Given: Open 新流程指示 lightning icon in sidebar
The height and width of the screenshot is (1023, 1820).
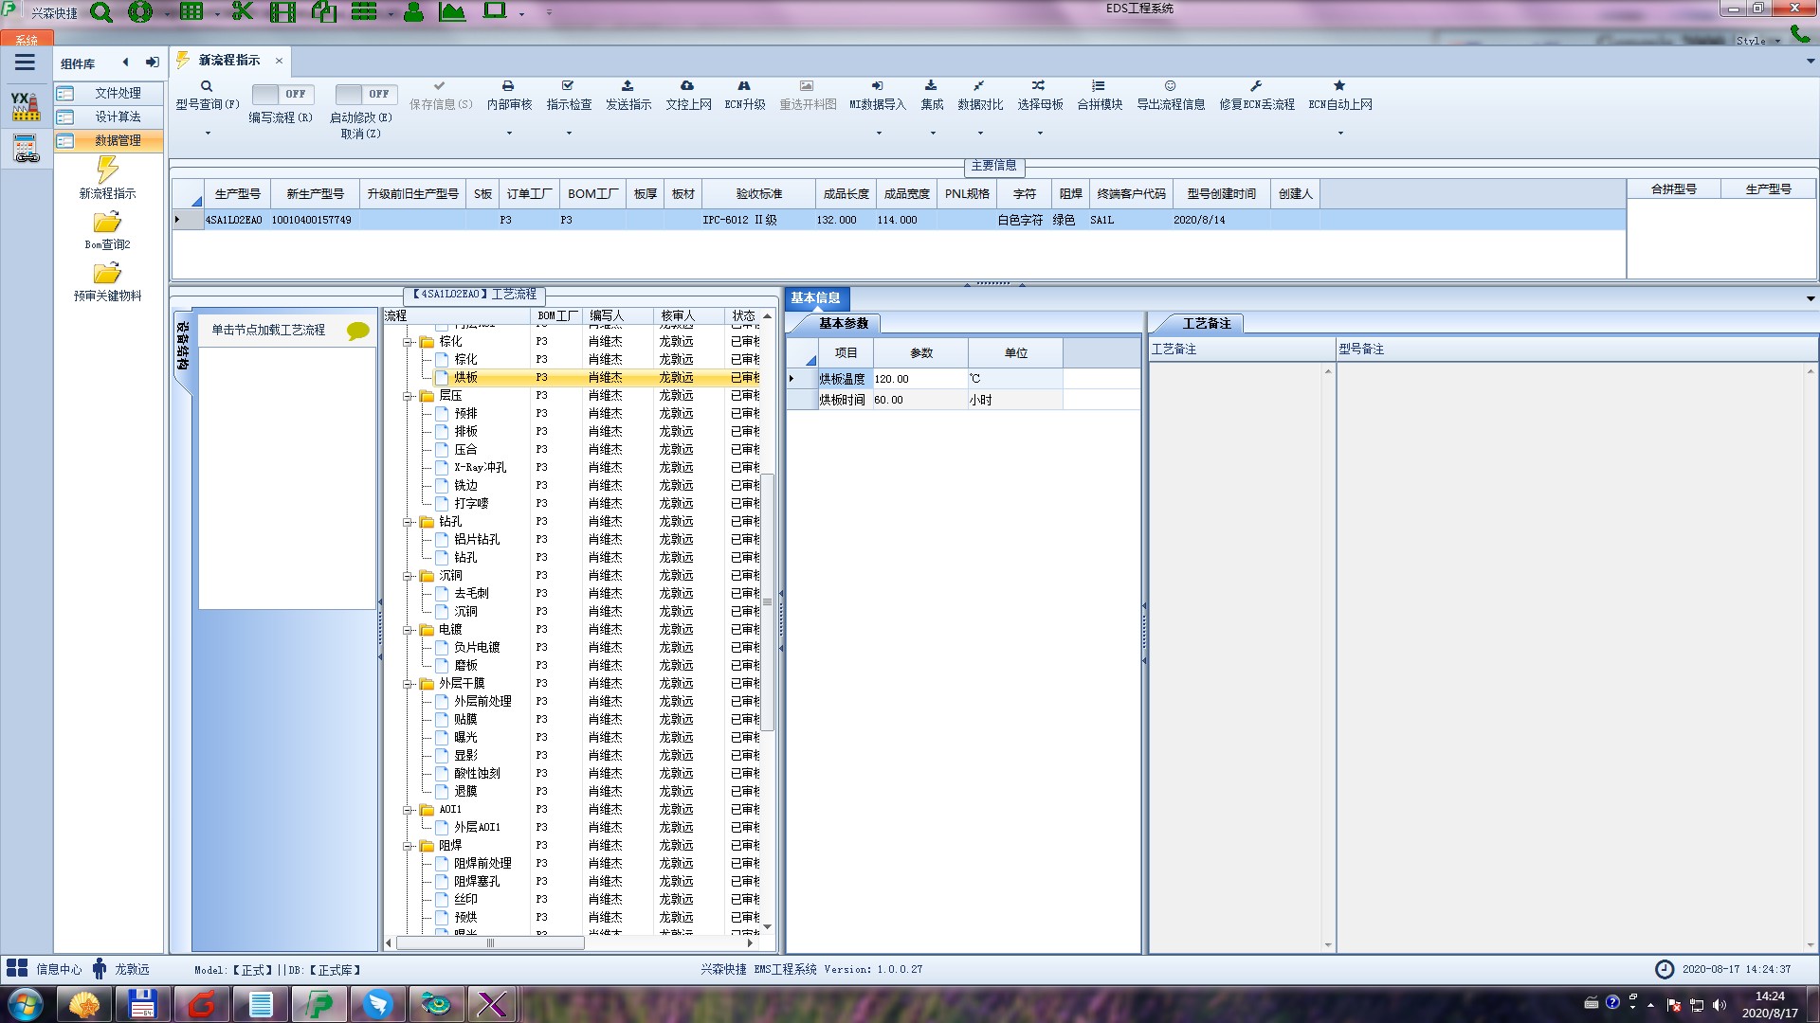Looking at the screenshot, I should pos(107,170).
